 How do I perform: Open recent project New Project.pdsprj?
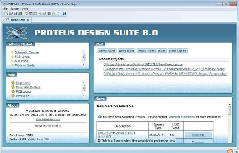point(143,64)
